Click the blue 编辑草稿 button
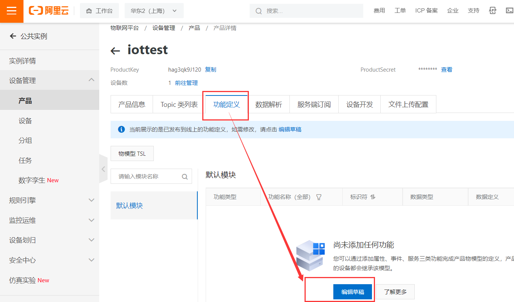Viewport: 514px width, 302px height. tap(353, 292)
